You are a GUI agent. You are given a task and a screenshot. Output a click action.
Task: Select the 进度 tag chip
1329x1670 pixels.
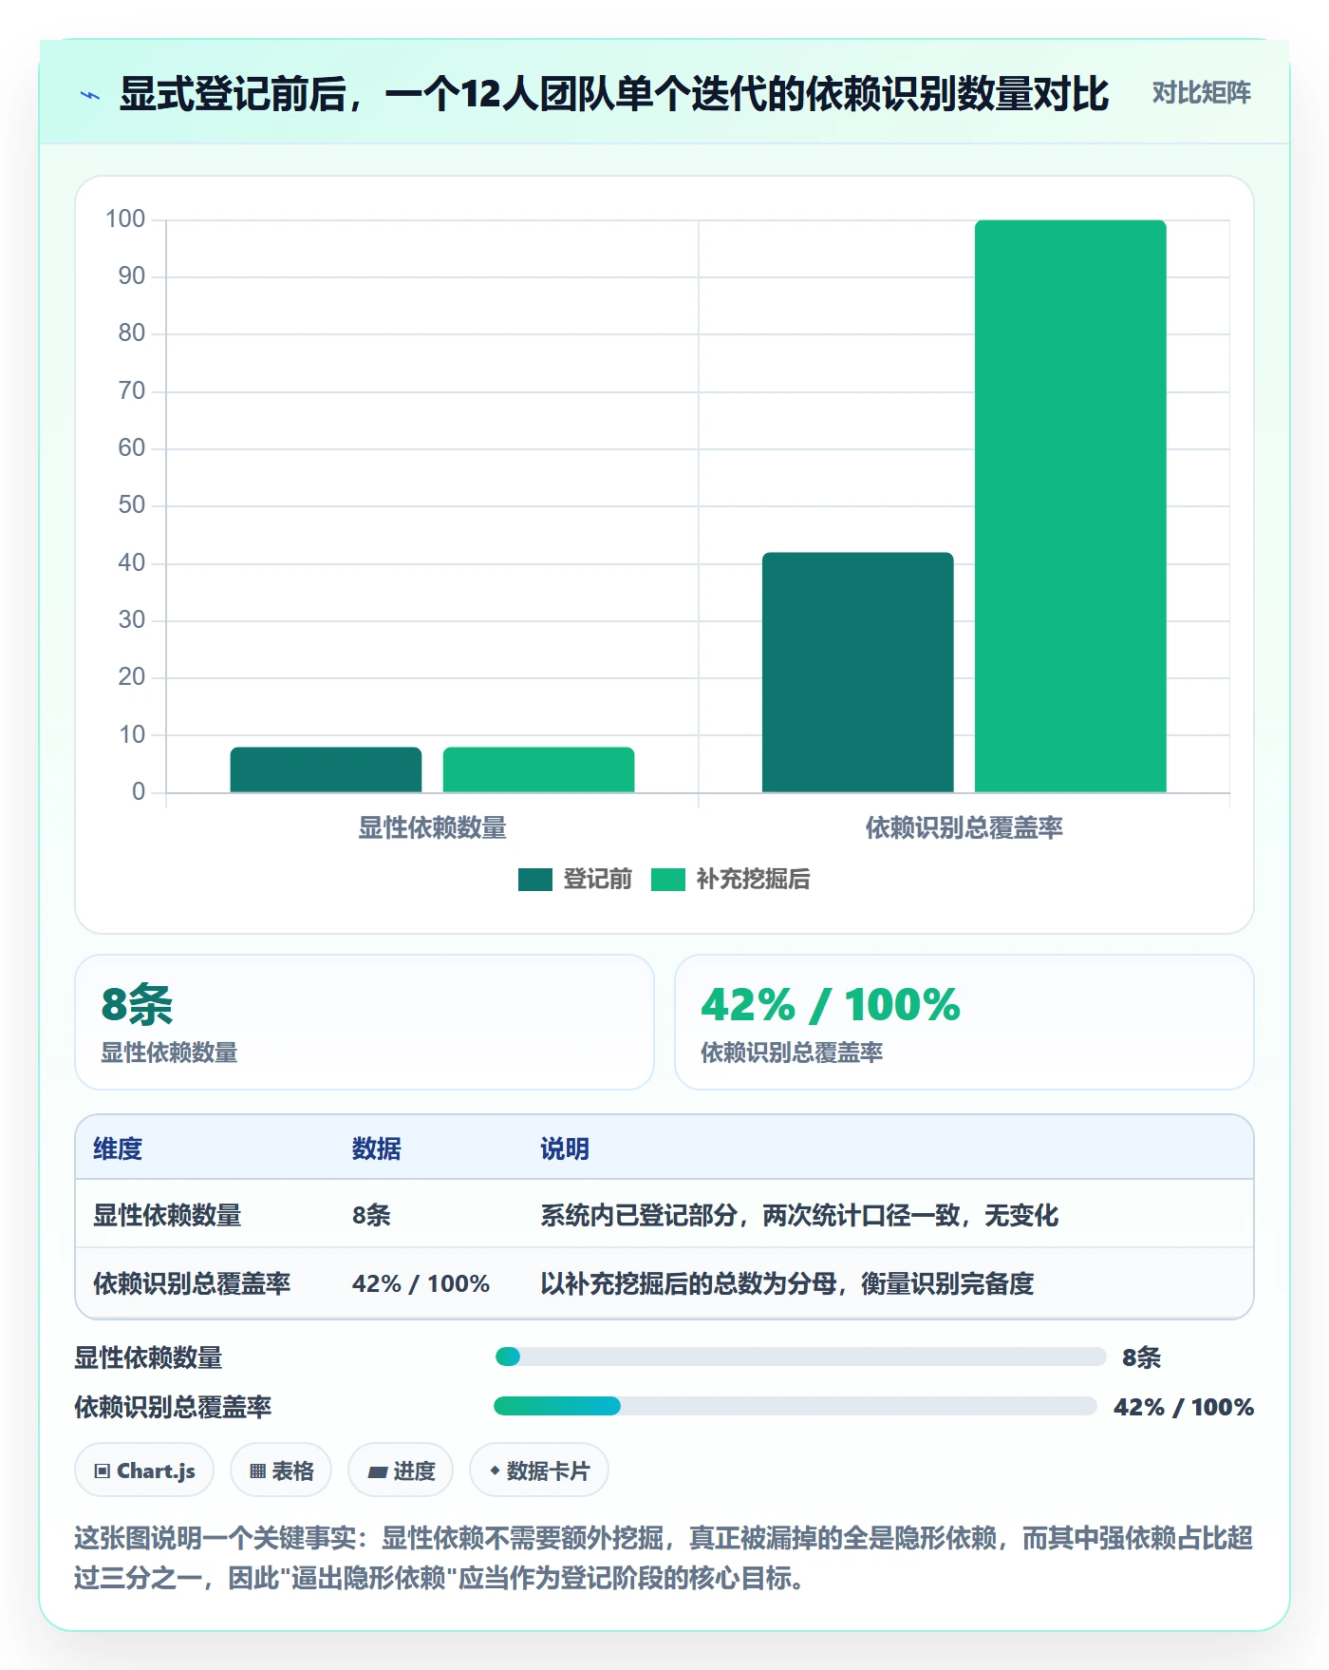[401, 1471]
